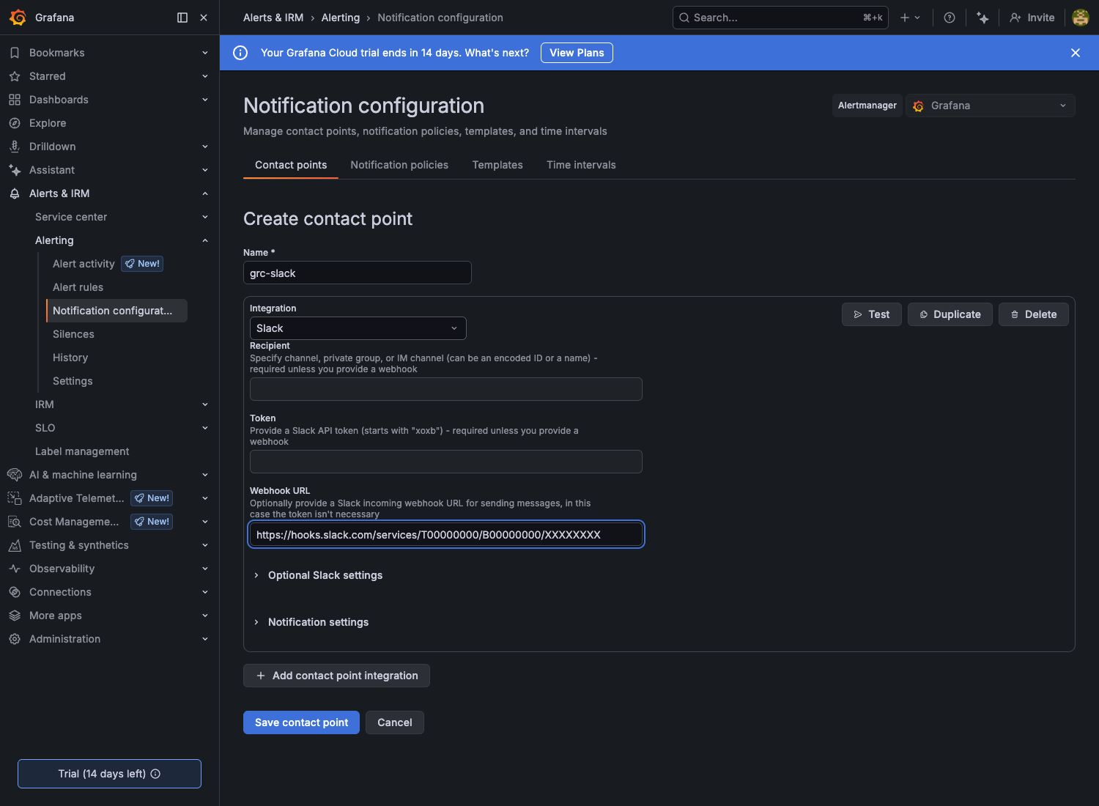Click the Drilldown icon
The height and width of the screenshot is (806, 1099).
[x=15, y=147]
